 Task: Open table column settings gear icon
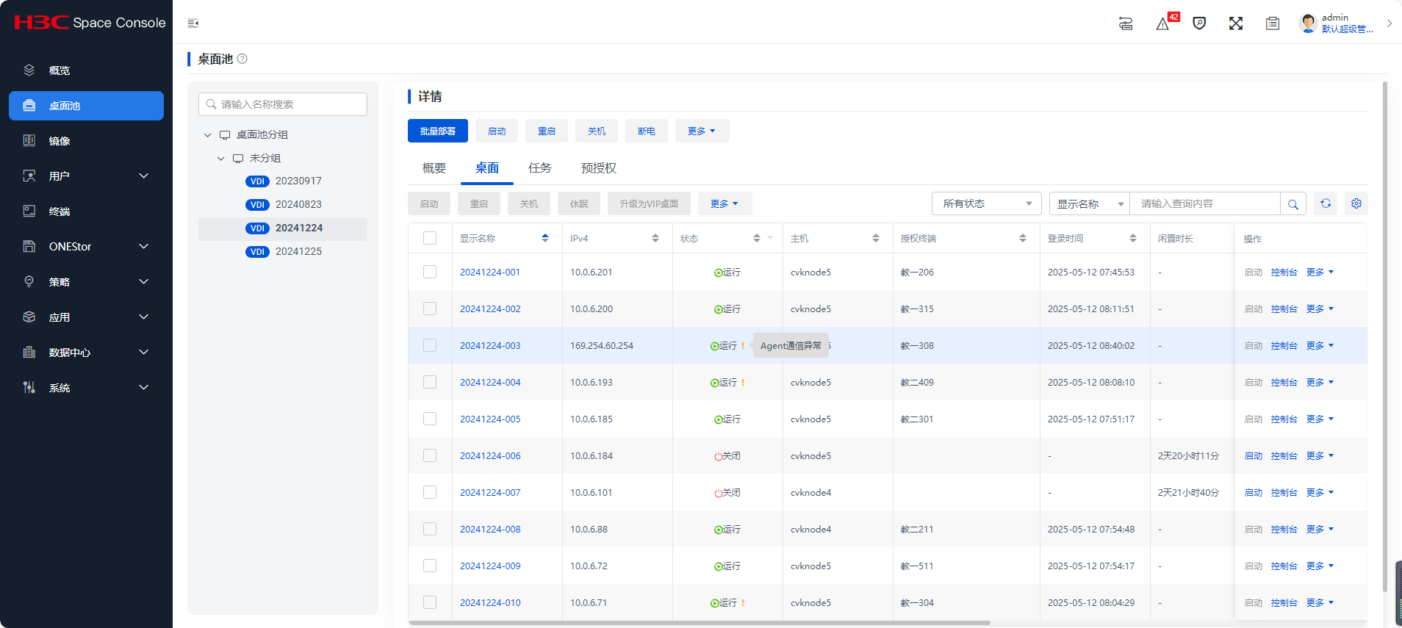(x=1356, y=203)
